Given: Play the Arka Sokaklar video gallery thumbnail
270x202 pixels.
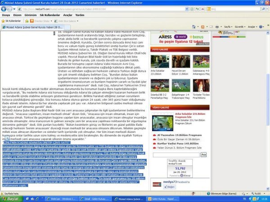Looking at the screenshot, I should tap(162, 123).
